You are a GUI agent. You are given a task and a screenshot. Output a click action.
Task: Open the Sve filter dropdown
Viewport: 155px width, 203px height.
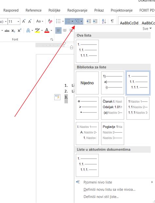tap(147, 29)
